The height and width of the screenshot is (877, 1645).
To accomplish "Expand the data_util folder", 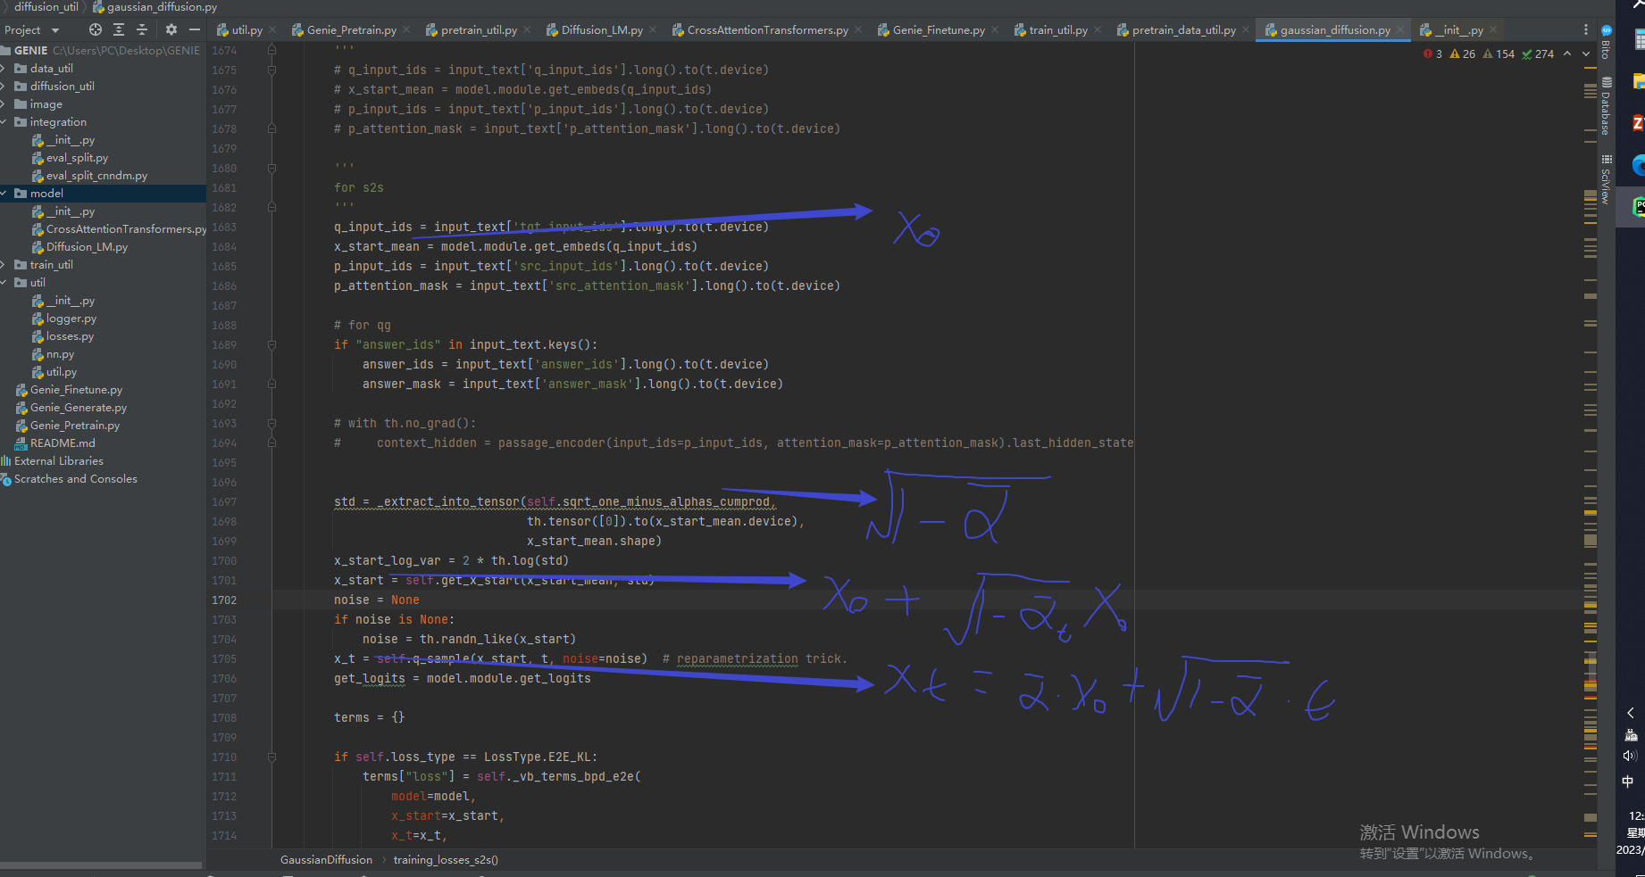I will point(4,69).
